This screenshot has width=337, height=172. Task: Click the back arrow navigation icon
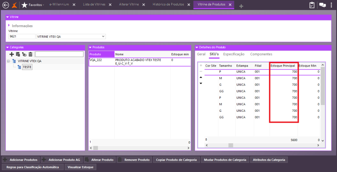click(6, 5)
